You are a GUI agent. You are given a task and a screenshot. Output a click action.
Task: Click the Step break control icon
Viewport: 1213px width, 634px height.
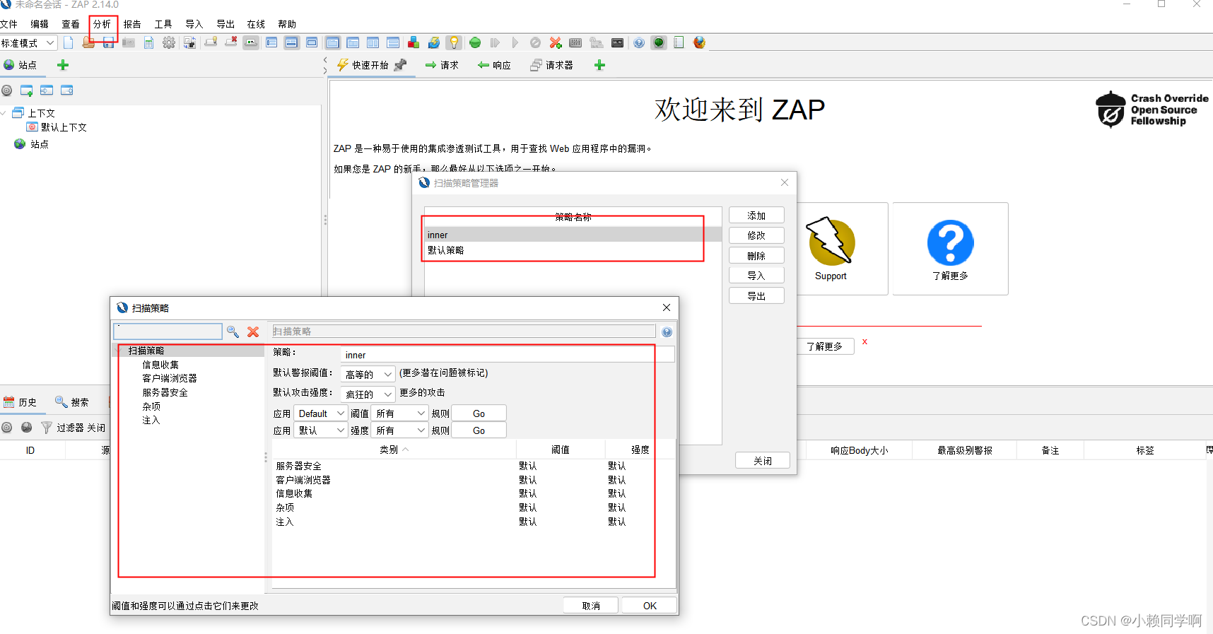(495, 43)
